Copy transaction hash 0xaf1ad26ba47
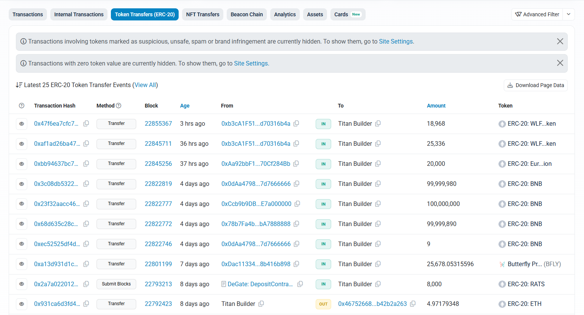Screen dimensions: 584x315 coord(86,143)
